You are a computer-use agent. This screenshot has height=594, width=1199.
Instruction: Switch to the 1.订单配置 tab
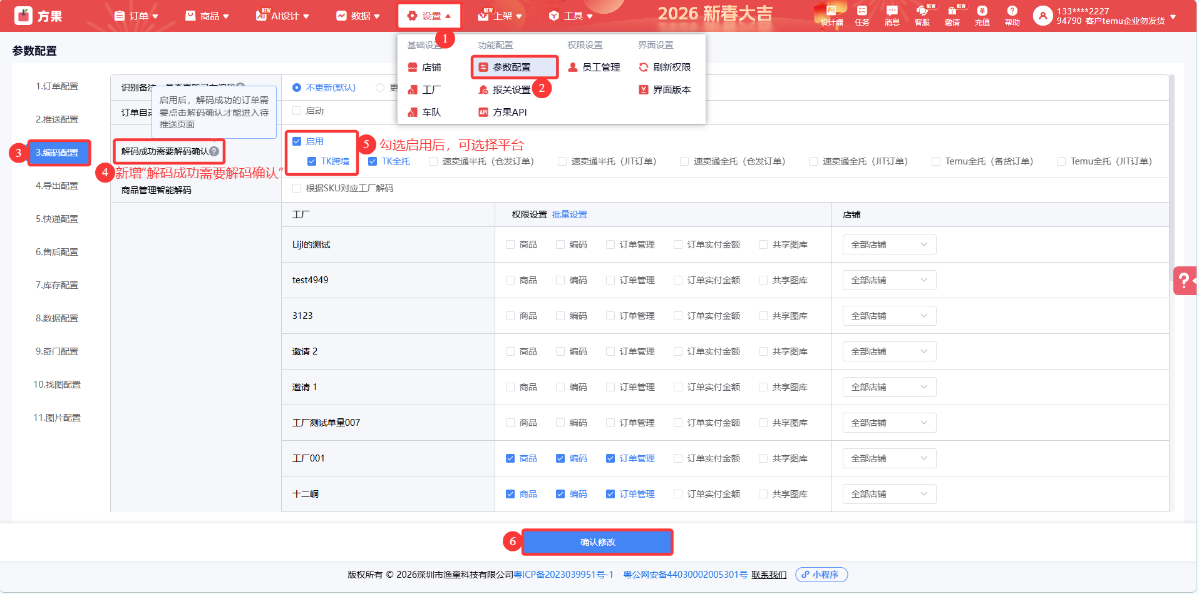[57, 86]
